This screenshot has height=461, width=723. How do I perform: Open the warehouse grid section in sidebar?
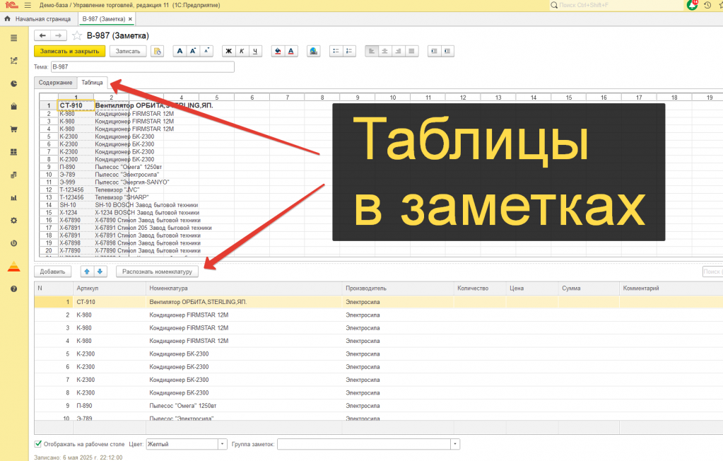pyautogui.click(x=14, y=152)
